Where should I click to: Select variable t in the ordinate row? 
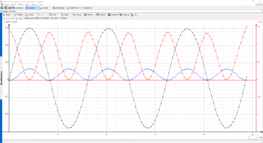pyautogui.click(x=4, y=19)
